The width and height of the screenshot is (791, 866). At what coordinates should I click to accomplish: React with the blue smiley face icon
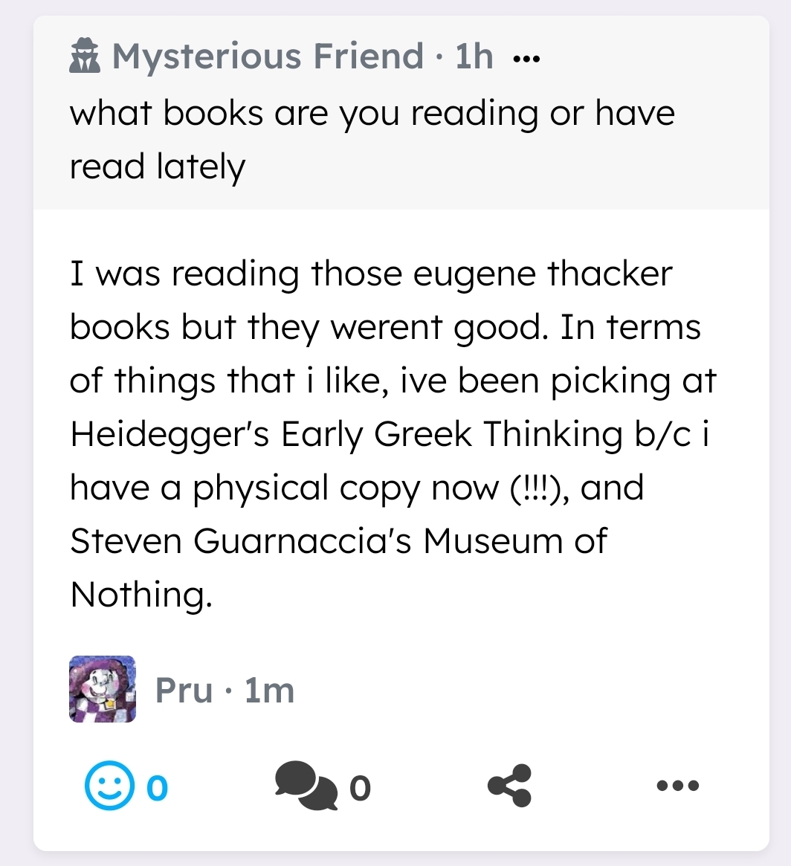109,786
